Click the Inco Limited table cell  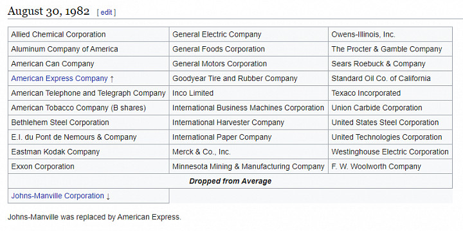tap(249, 93)
